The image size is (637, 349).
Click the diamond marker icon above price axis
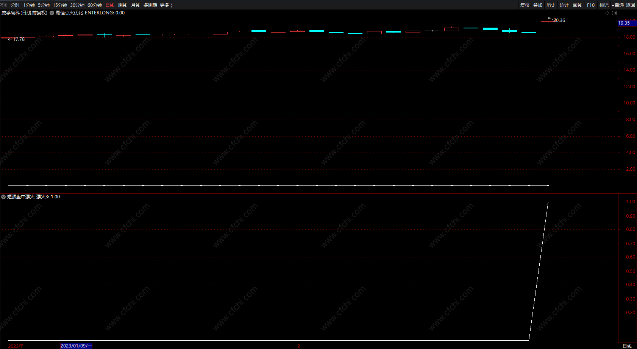(607, 13)
